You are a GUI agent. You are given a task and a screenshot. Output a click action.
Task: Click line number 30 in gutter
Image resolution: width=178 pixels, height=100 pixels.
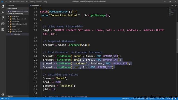click(x=35, y=78)
